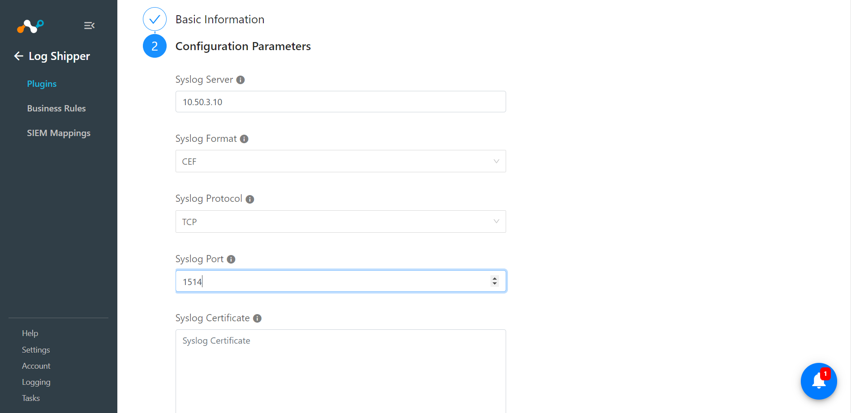851x413 pixels.
Task: Click the Netskope logo icon
Action: (30, 26)
